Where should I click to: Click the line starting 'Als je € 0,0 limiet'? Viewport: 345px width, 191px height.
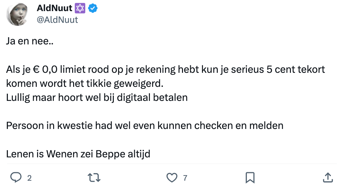point(165,70)
